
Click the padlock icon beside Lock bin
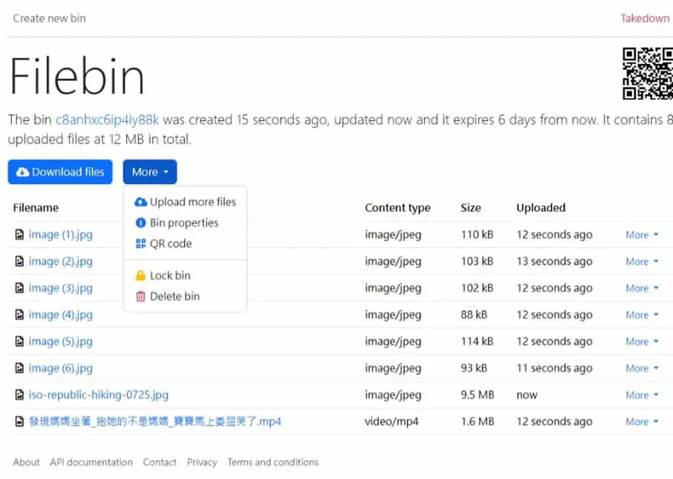click(141, 275)
